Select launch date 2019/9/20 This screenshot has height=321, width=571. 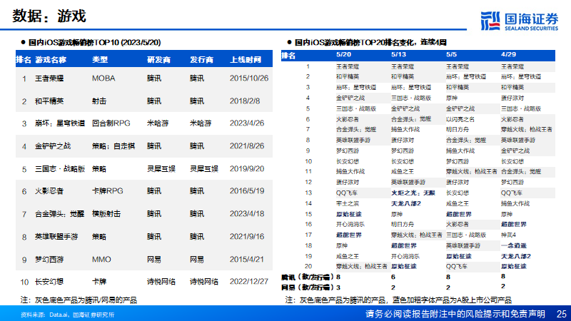tap(247, 169)
